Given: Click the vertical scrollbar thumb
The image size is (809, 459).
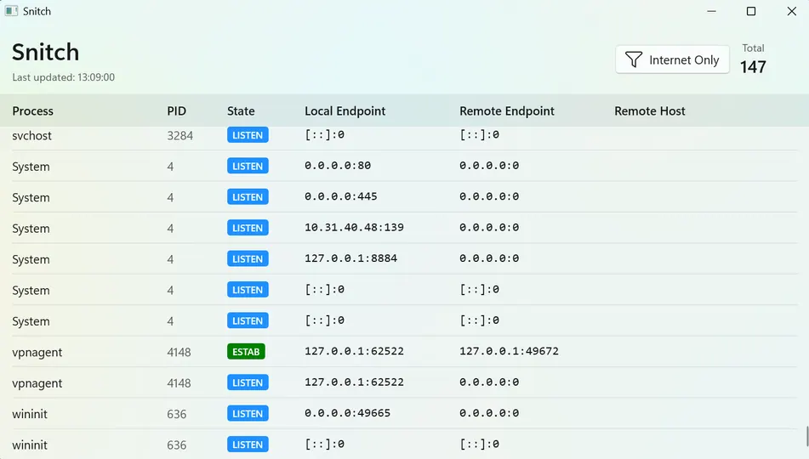Looking at the screenshot, I should [x=807, y=436].
